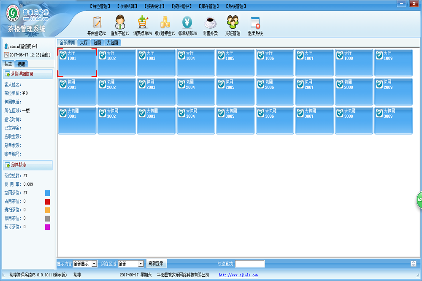This screenshot has width=422, height=281.
Task: Open 帐单结账F6 yen icon
Action: (x=187, y=22)
